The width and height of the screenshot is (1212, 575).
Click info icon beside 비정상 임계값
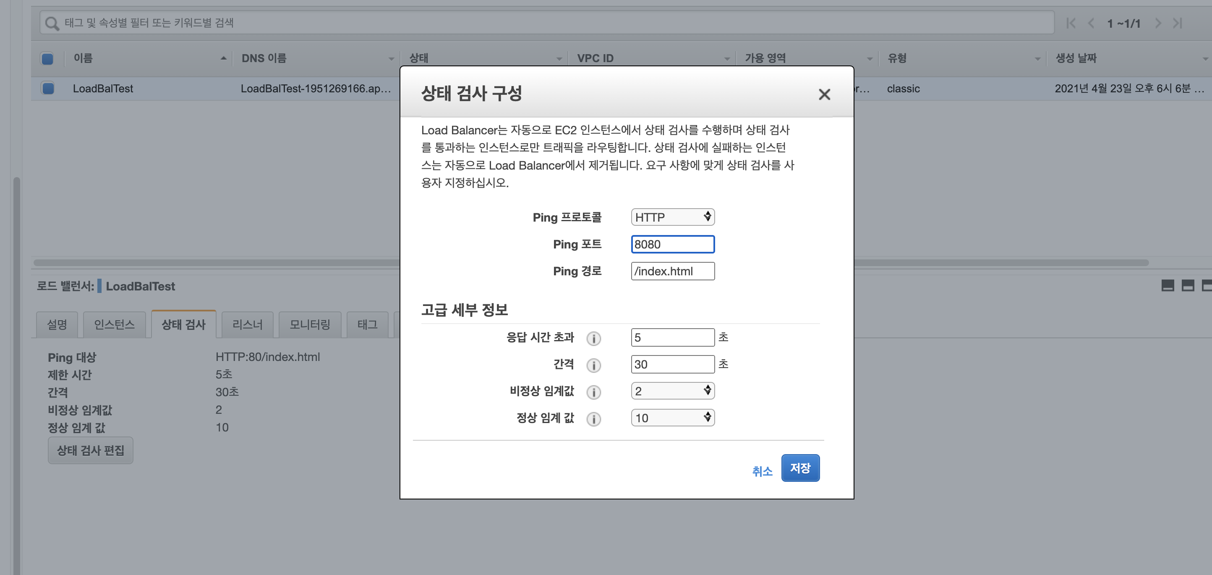tap(593, 392)
